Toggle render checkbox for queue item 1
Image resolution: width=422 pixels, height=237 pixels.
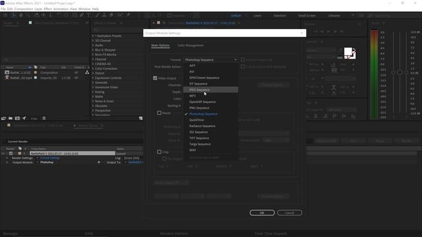pos(11,153)
